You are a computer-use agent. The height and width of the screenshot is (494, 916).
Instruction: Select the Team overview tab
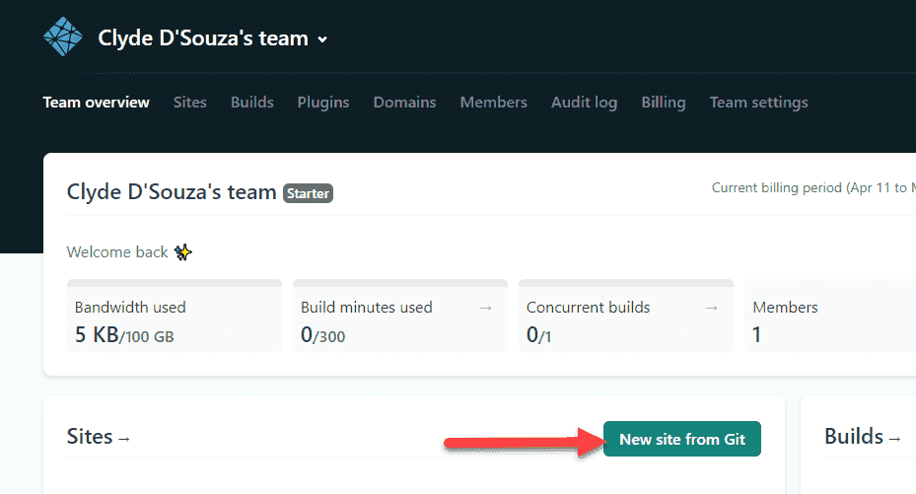97,103
